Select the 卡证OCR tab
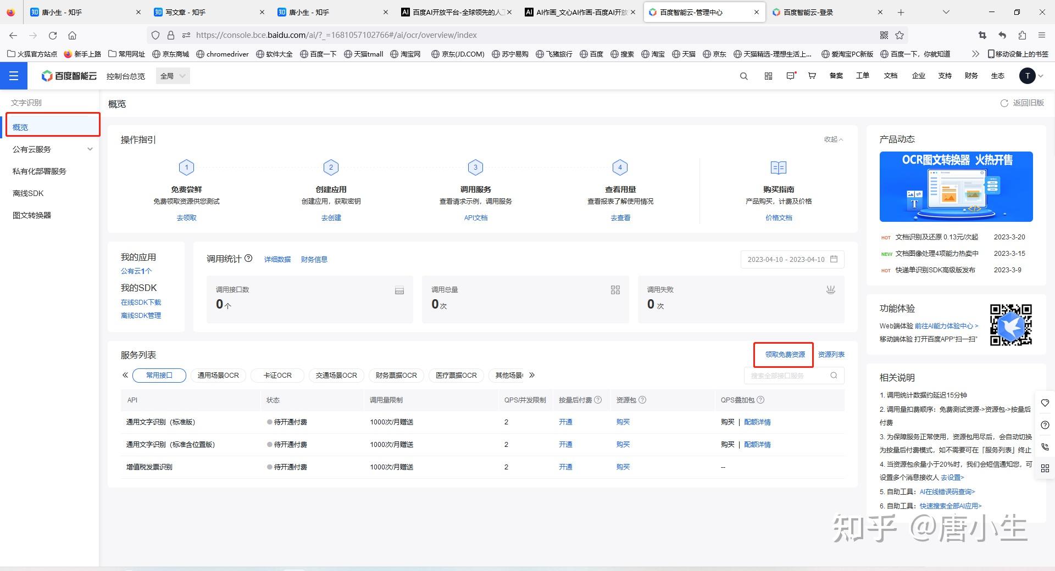 coord(277,376)
